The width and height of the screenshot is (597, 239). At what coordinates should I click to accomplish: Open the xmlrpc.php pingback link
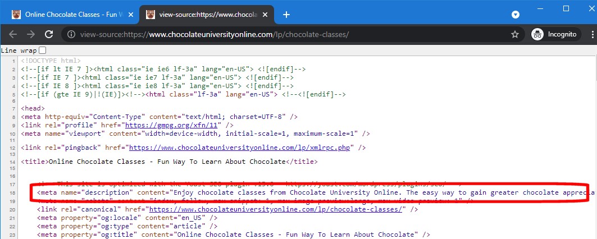point(240,148)
